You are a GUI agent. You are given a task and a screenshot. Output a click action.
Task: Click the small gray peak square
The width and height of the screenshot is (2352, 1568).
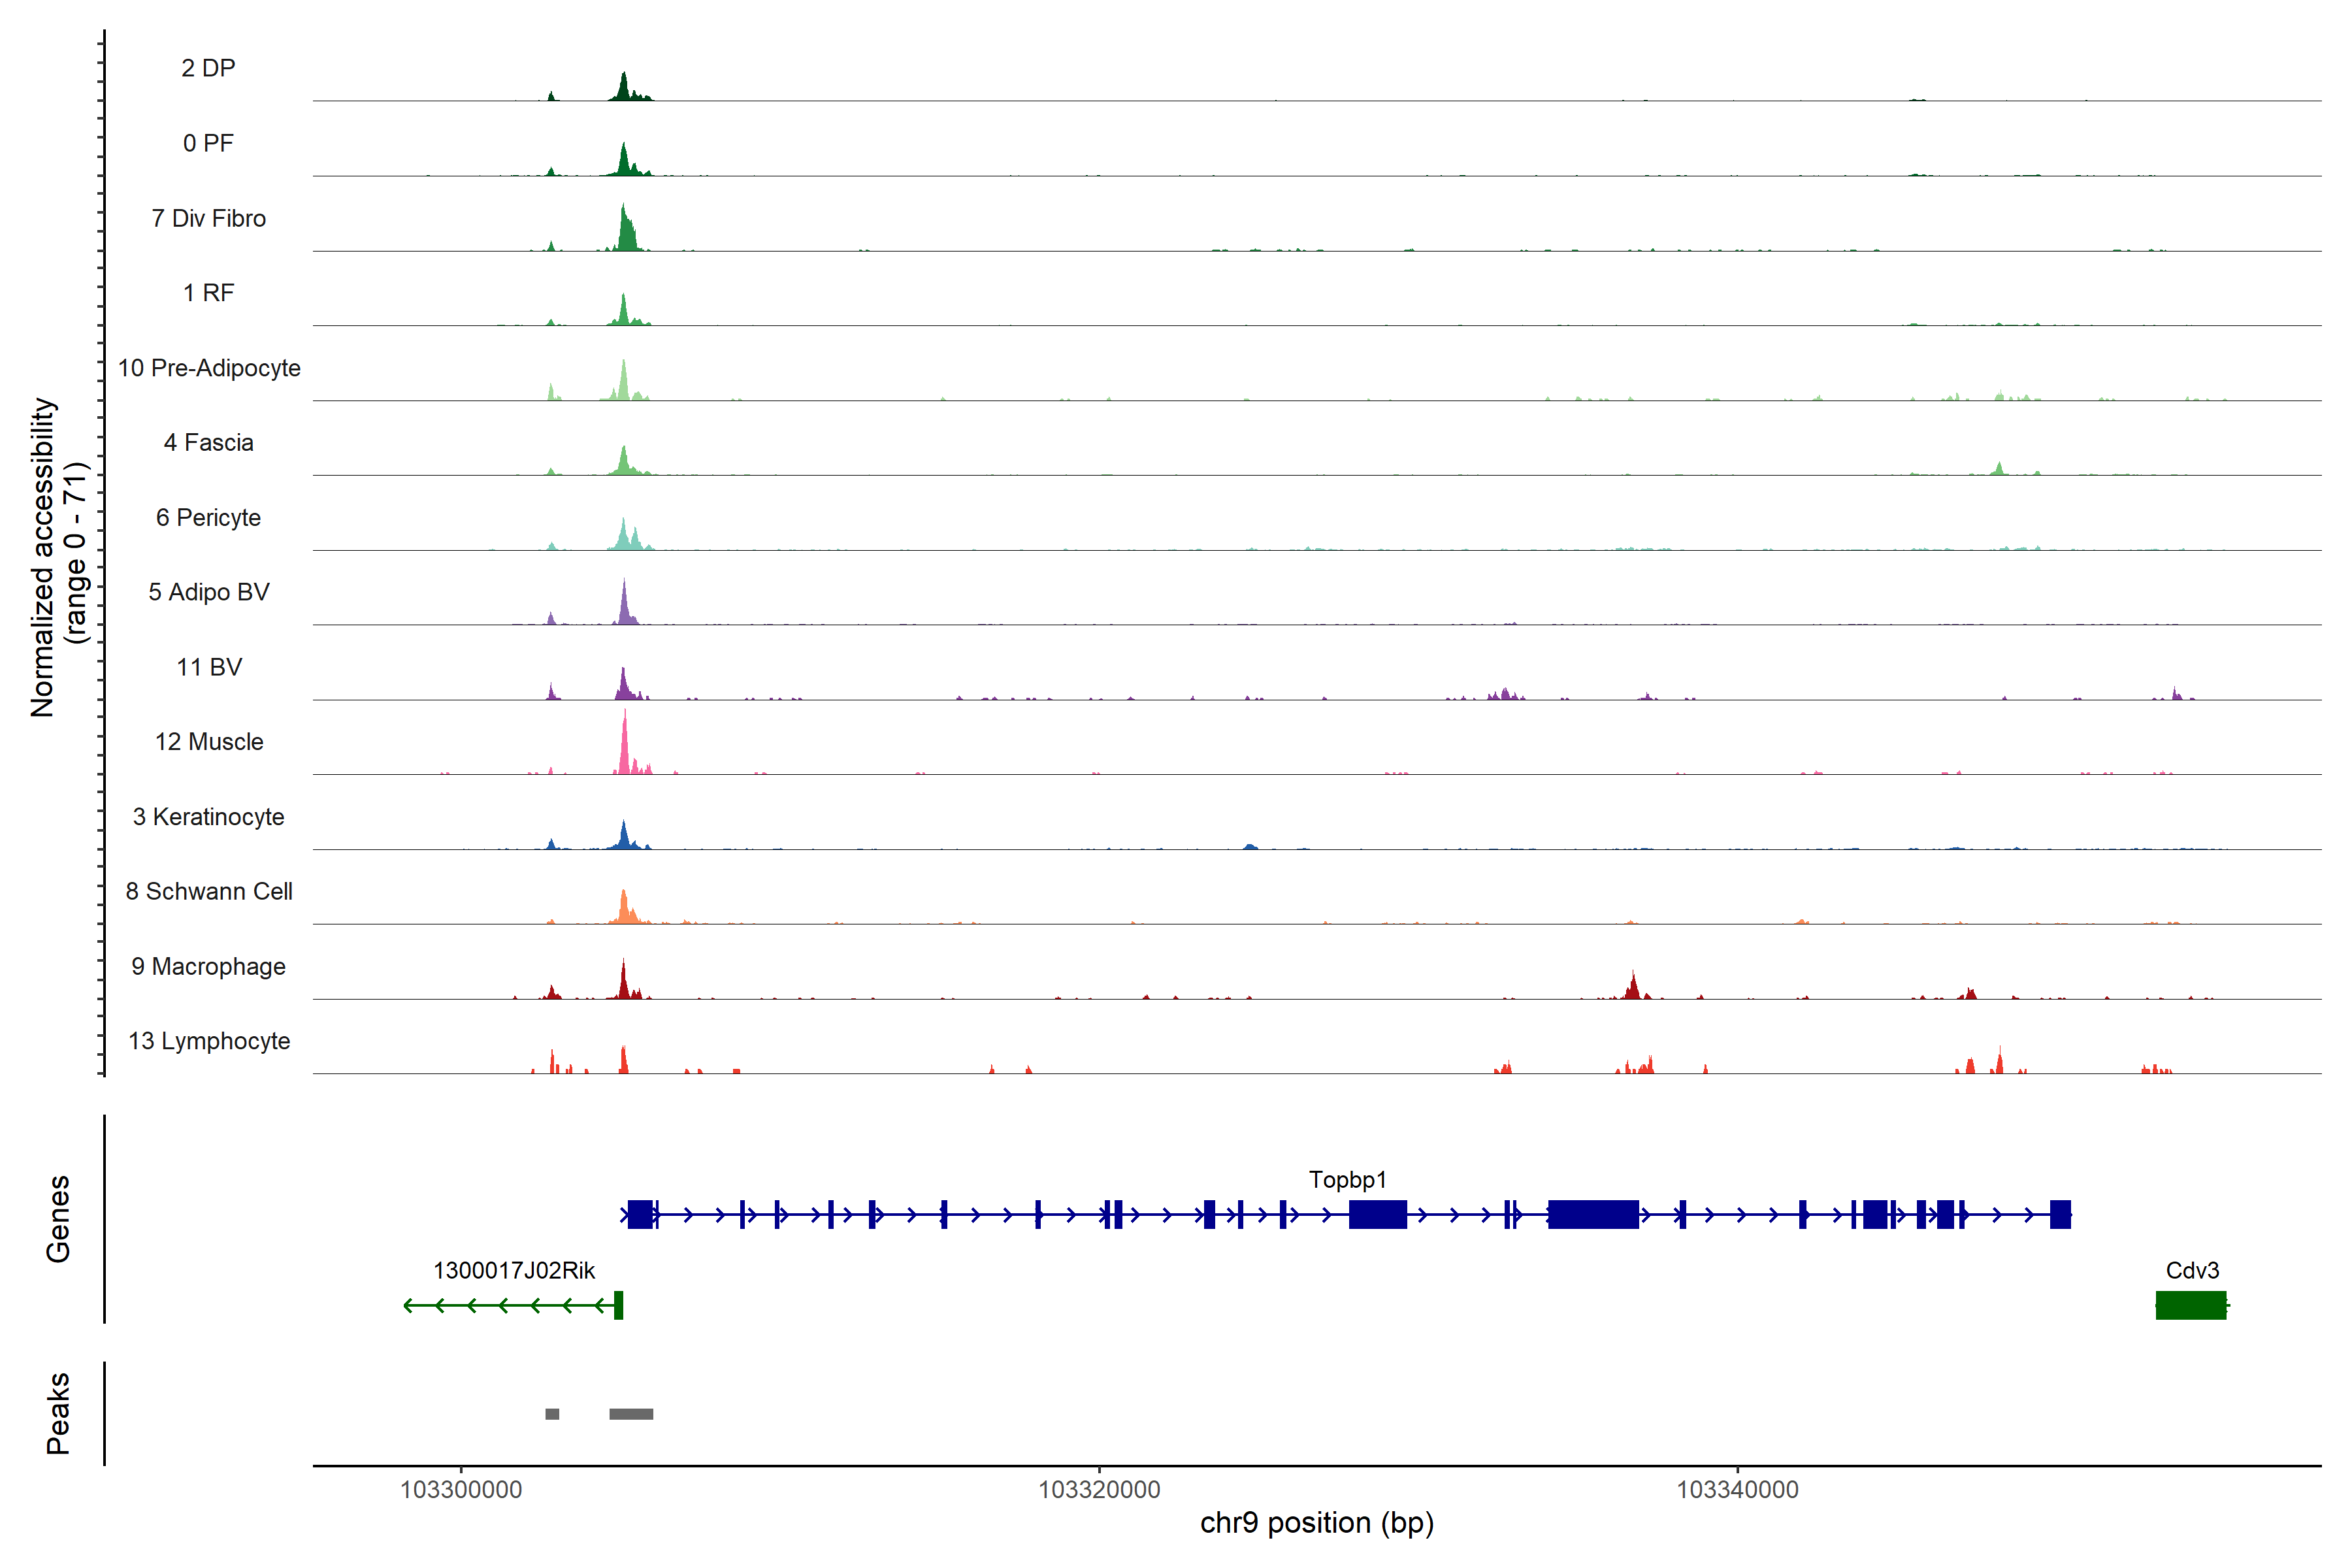(552, 1413)
